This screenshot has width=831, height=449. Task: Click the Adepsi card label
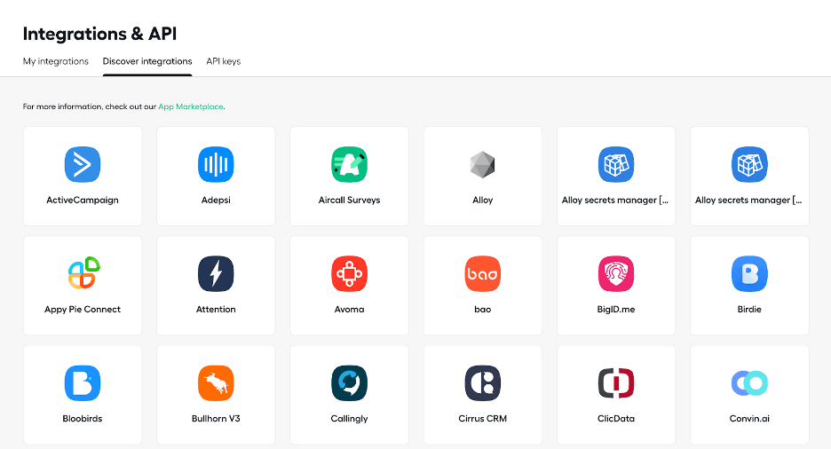pyautogui.click(x=216, y=201)
